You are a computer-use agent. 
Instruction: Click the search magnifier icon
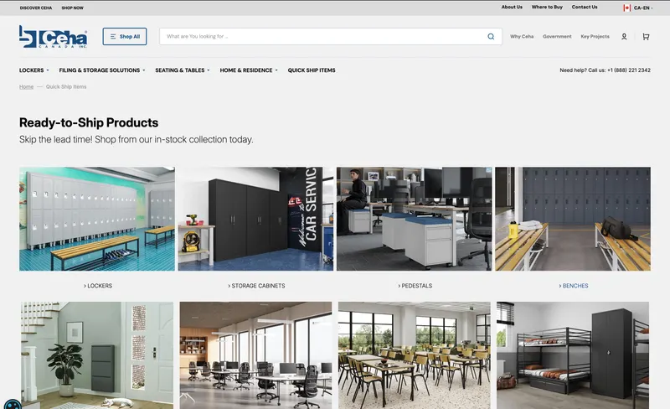click(491, 36)
